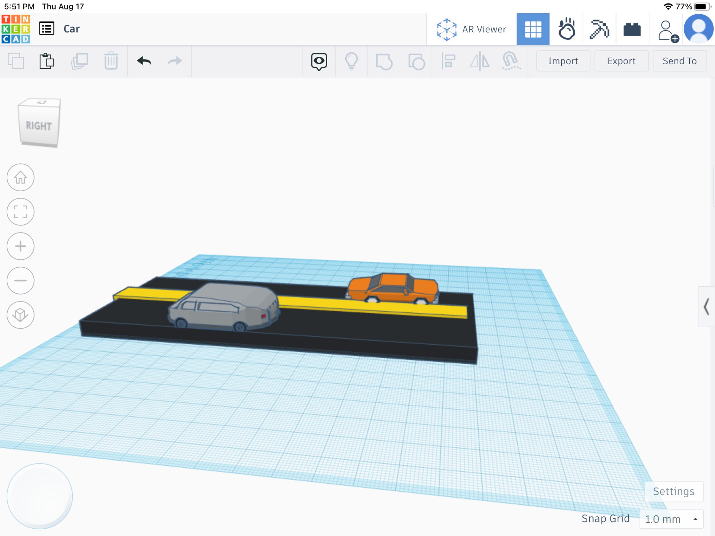Open the design list via list icon

47,28
